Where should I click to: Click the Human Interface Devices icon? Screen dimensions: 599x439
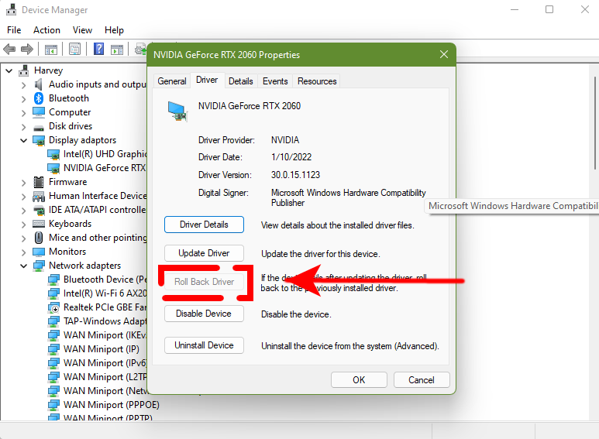pos(39,196)
